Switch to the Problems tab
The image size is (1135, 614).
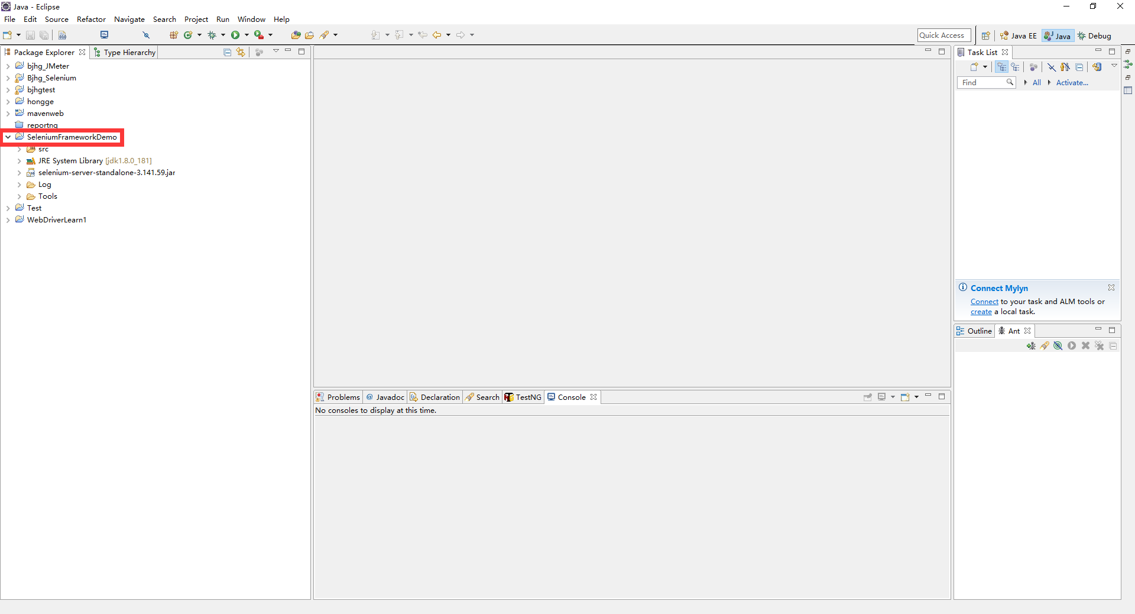pos(338,397)
